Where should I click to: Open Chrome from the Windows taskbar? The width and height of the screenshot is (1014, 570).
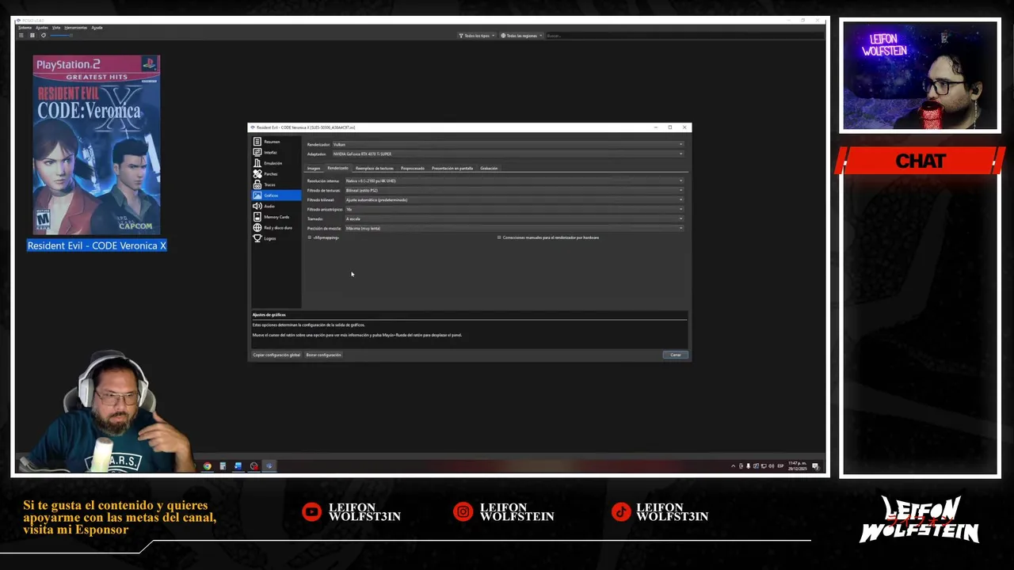208,465
